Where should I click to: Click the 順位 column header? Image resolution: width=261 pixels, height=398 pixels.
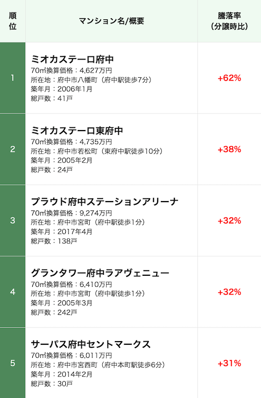click(13, 21)
